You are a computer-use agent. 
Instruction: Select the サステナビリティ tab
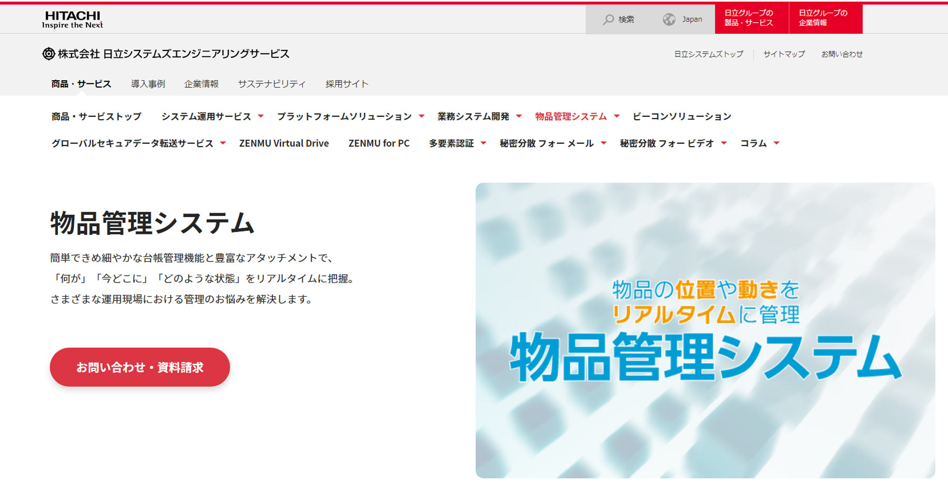tap(272, 84)
